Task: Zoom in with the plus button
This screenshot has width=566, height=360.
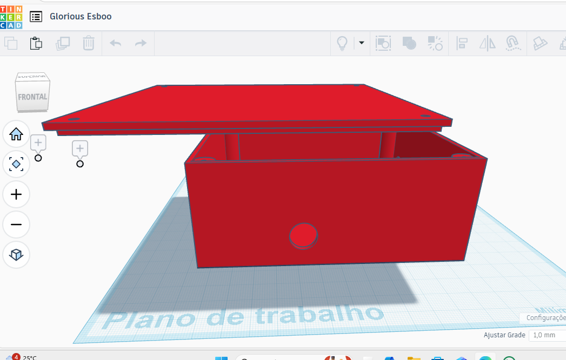Action: coord(16,195)
